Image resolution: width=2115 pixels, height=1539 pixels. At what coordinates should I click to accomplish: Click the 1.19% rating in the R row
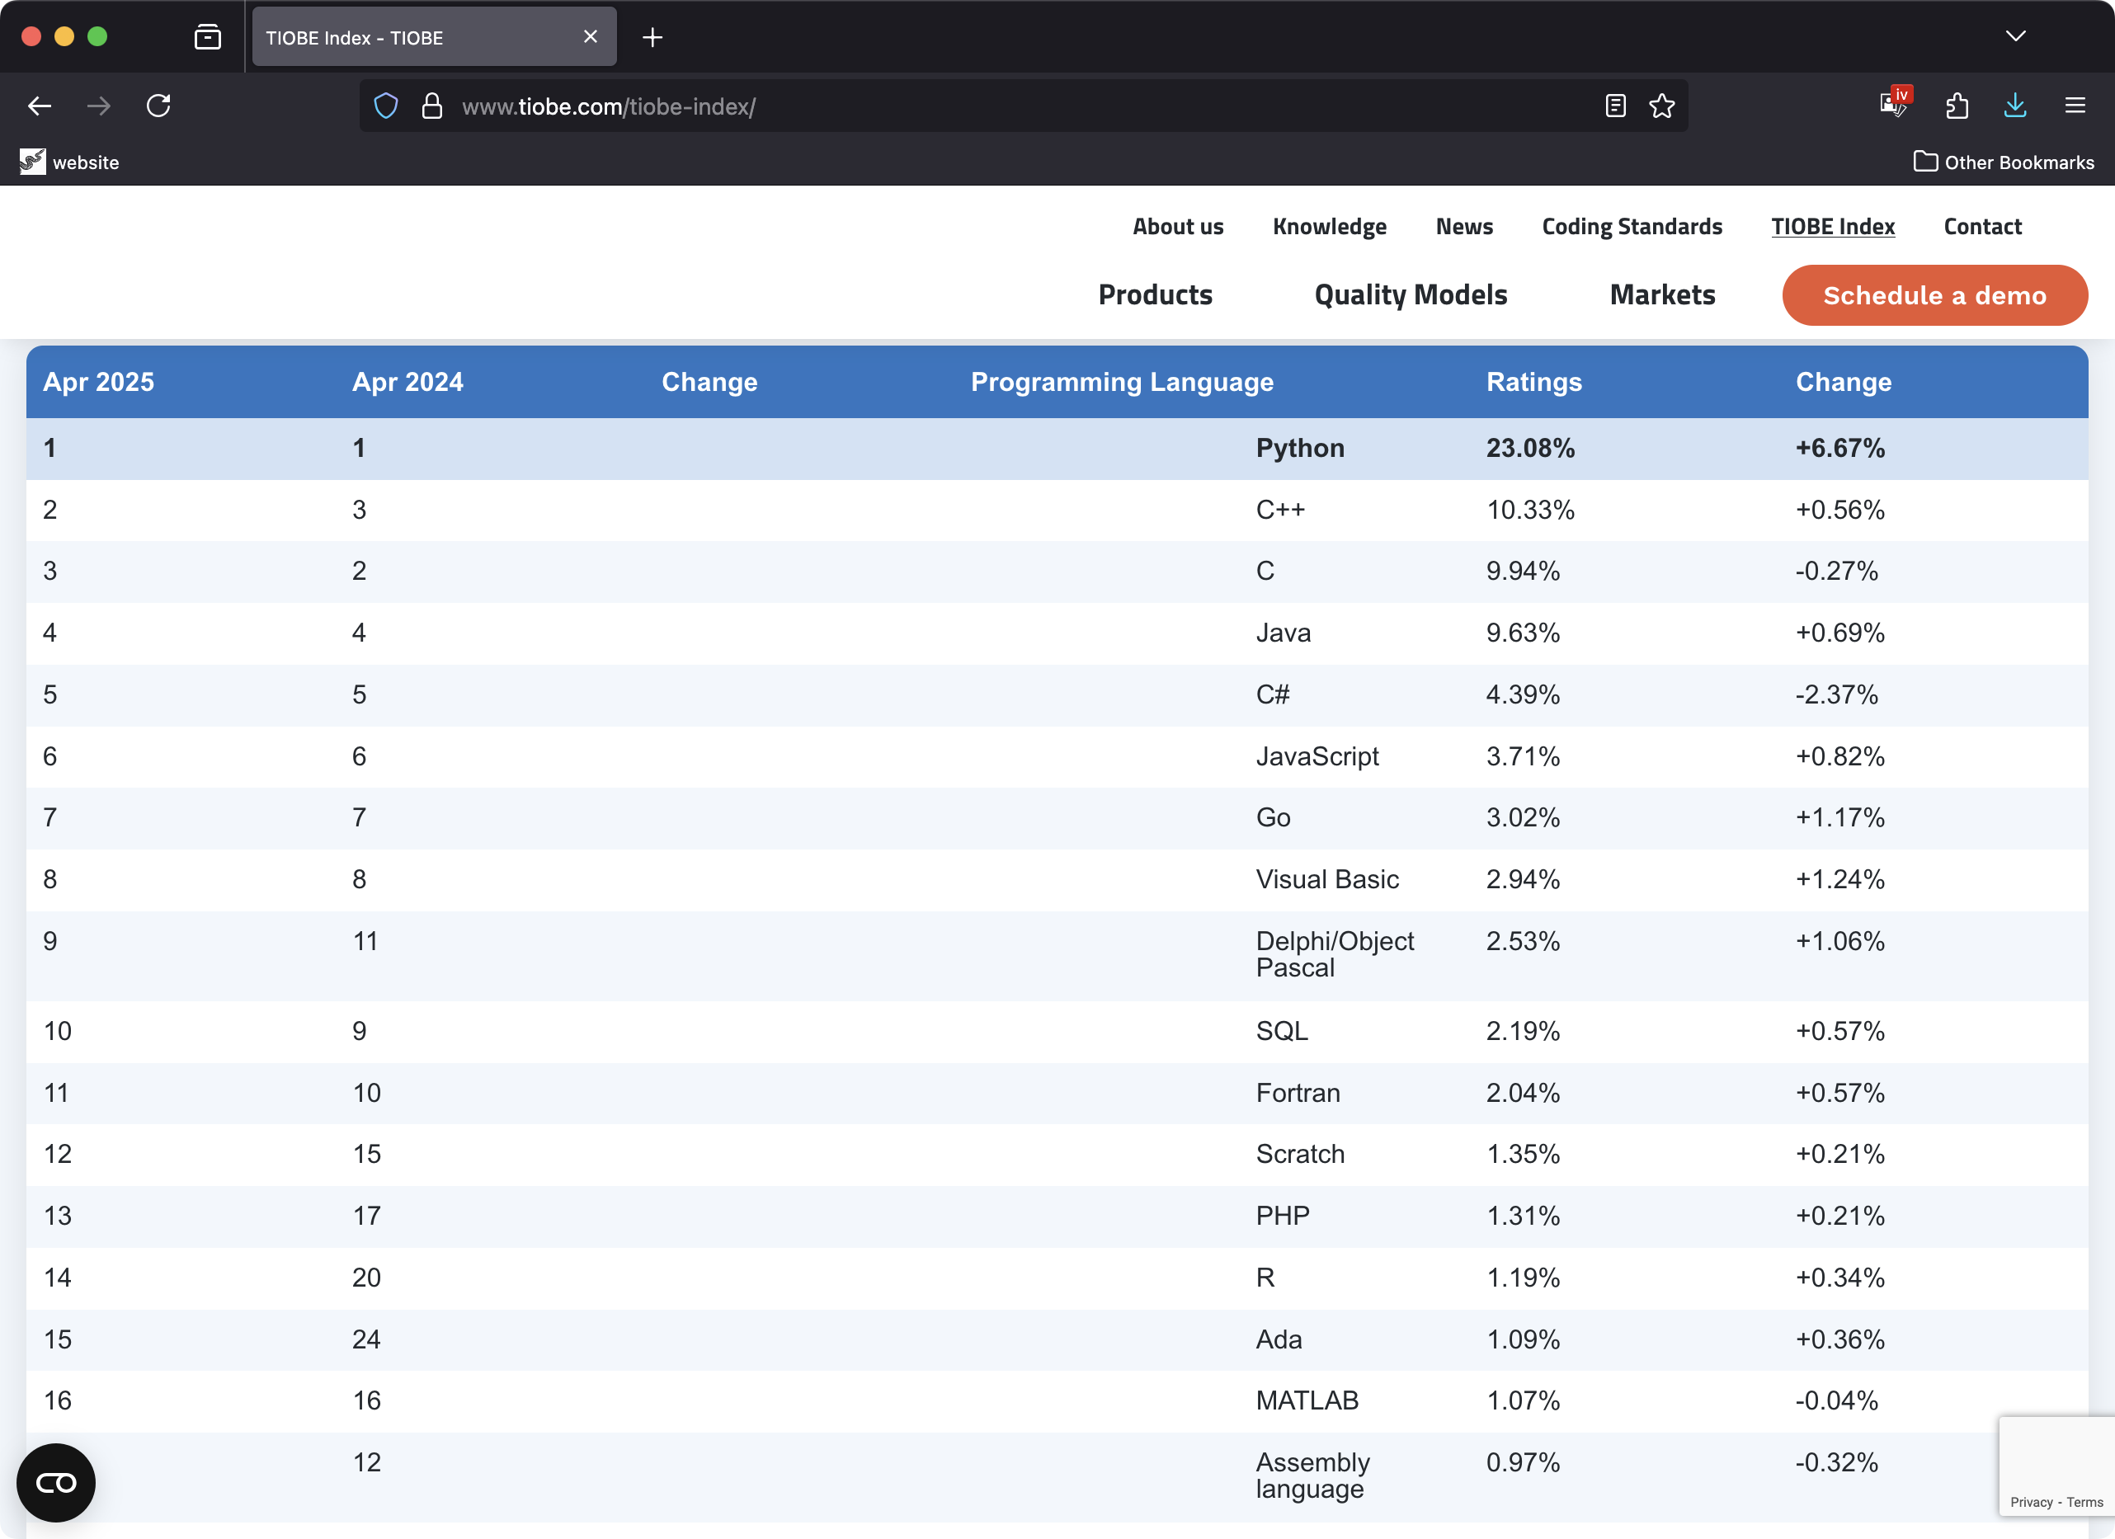point(1523,1277)
